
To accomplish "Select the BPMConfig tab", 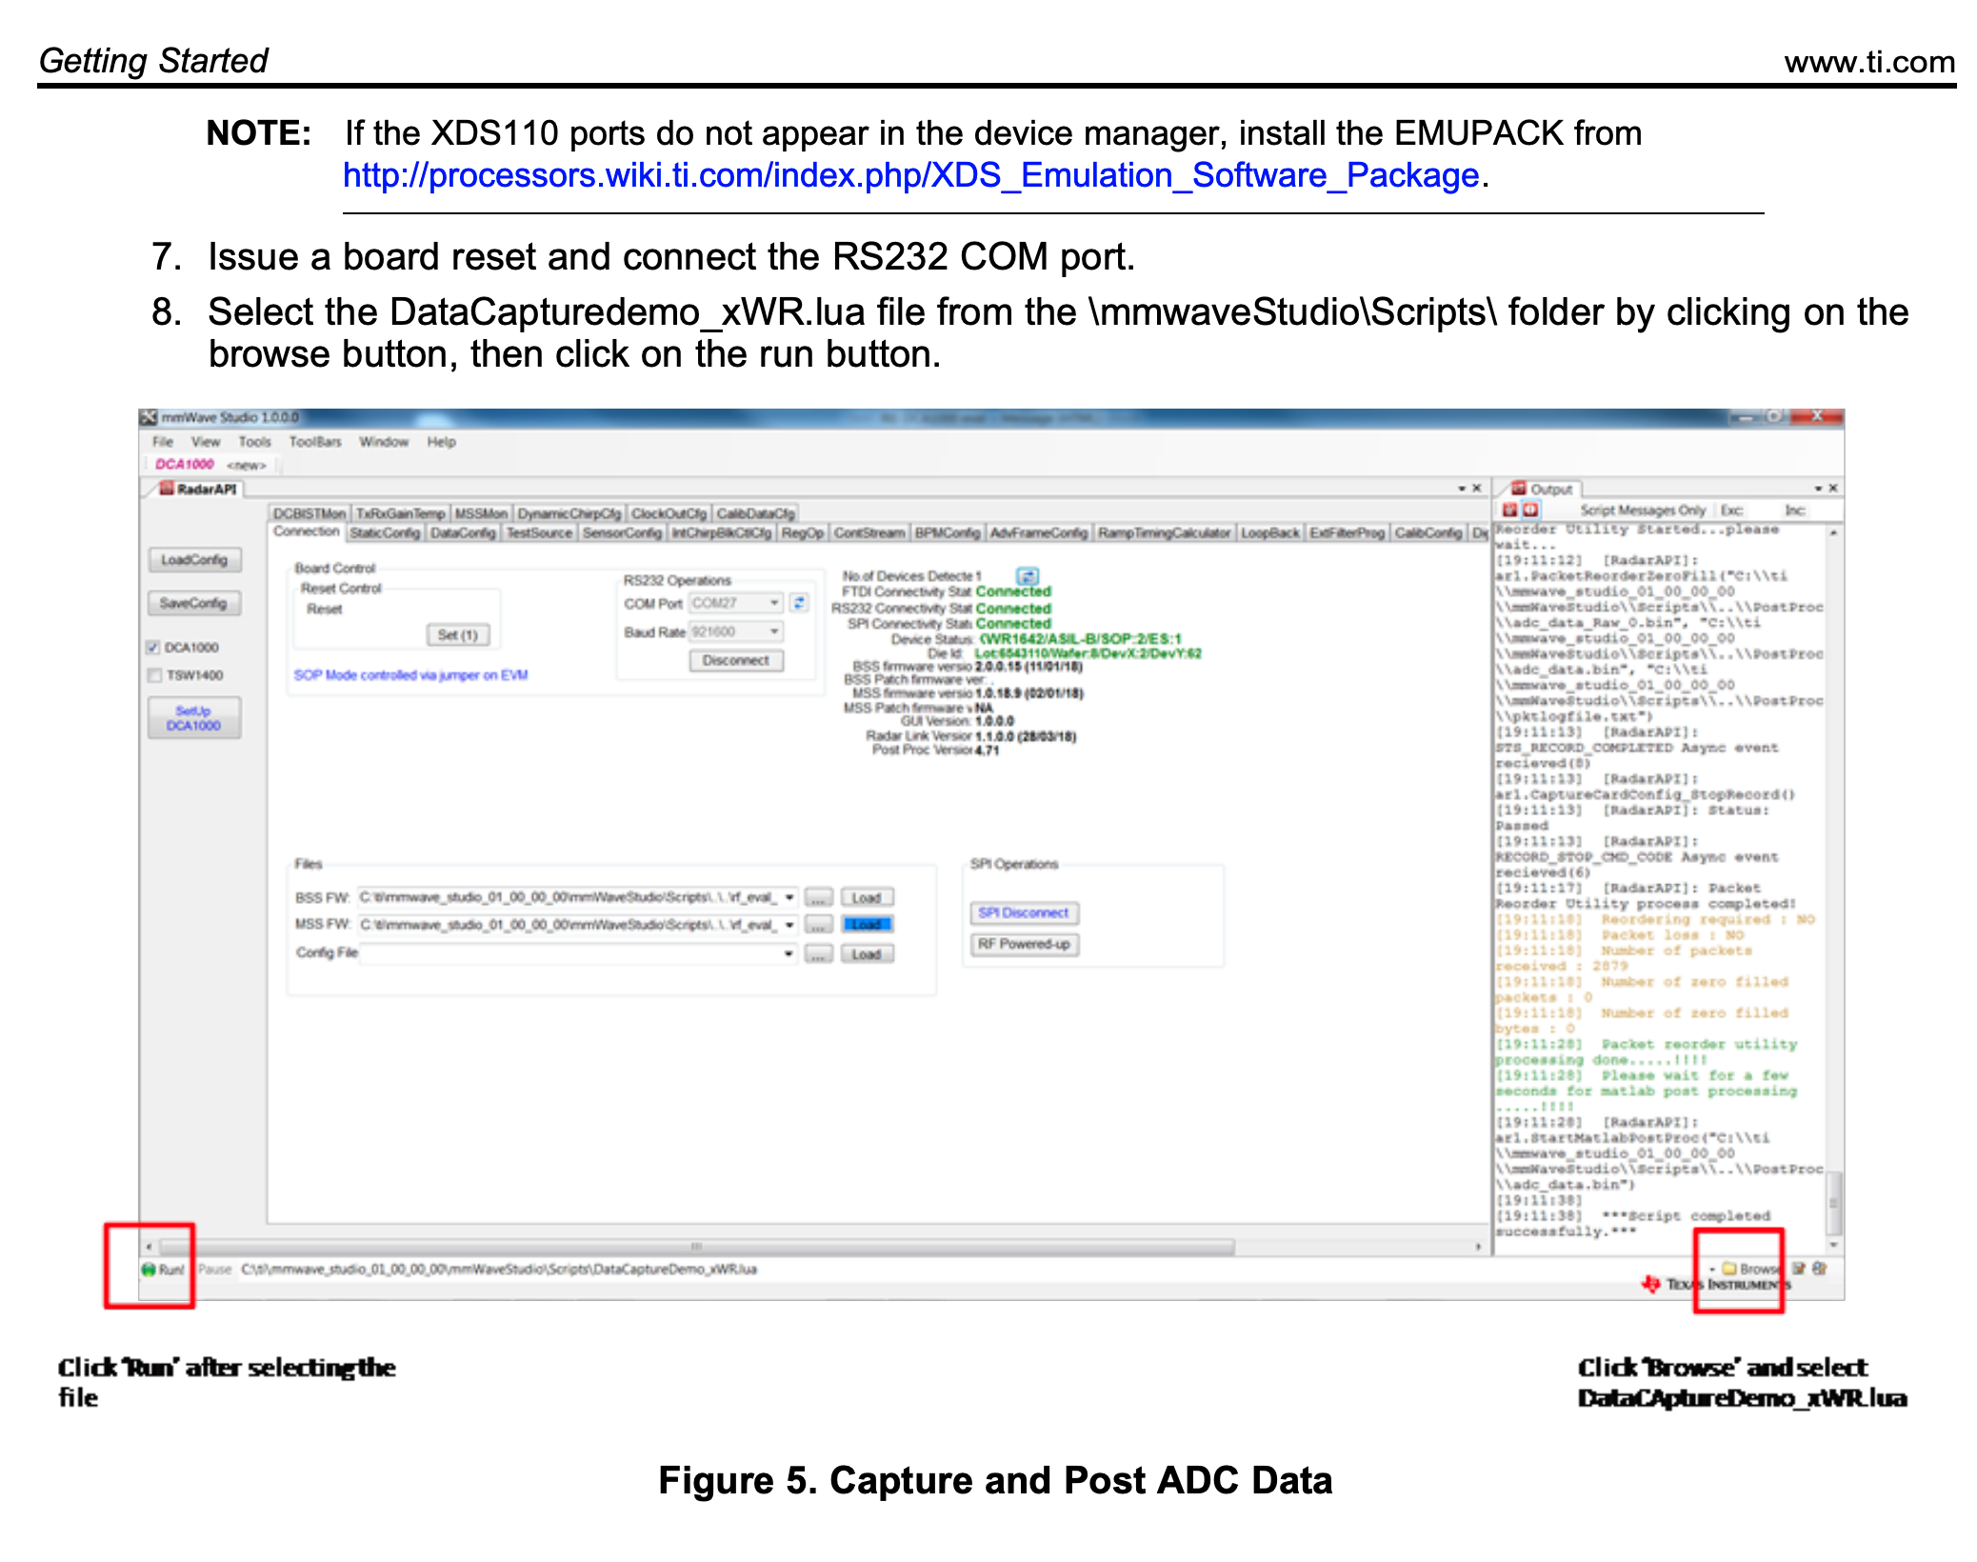I will pyautogui.click(x=948, y=532).
